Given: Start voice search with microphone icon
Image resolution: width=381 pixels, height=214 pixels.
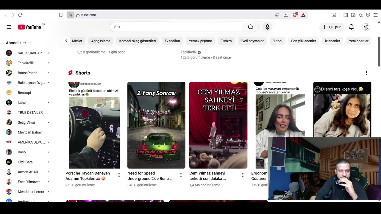Looking at the screenshot, I should [267, 27].
